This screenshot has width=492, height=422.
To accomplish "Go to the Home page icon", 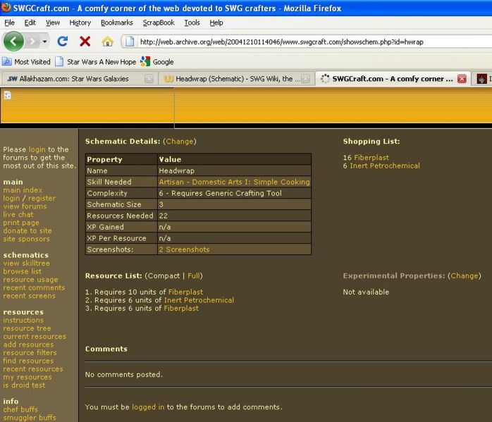I will 107,42.
